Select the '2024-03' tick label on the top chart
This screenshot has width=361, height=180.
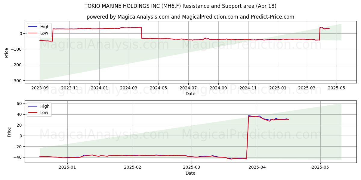pyautogui.click(x=128, y=88)
